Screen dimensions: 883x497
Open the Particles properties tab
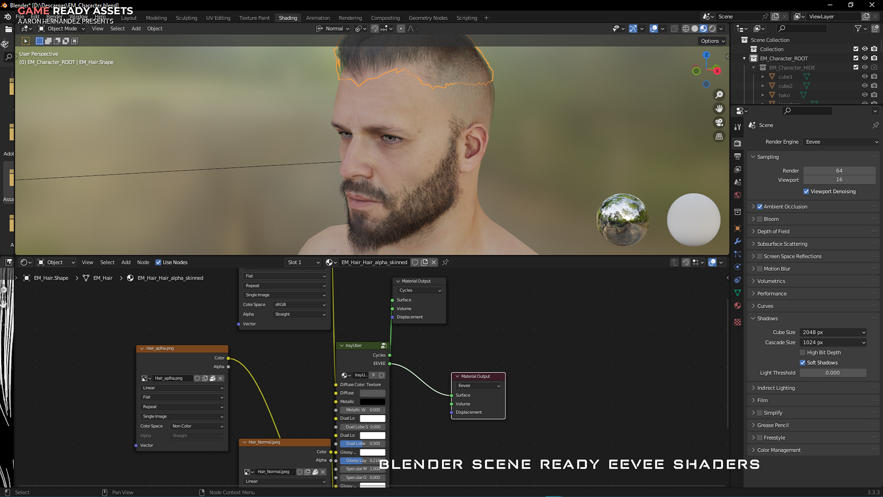tap(738, 254)
